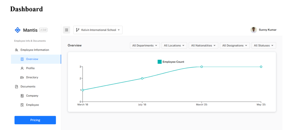The height and width of the screenshot is (130, 283).
Task: Click the Employee Information people icon
Action: click(x=16, y=50)
